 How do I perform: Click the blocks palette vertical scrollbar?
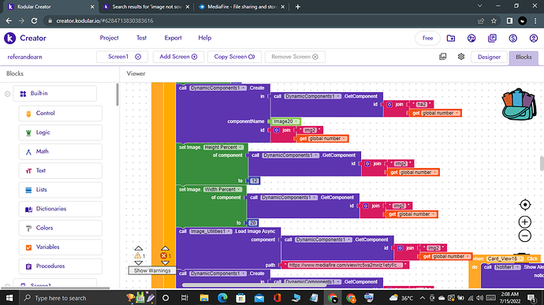(x=117, y=95)
